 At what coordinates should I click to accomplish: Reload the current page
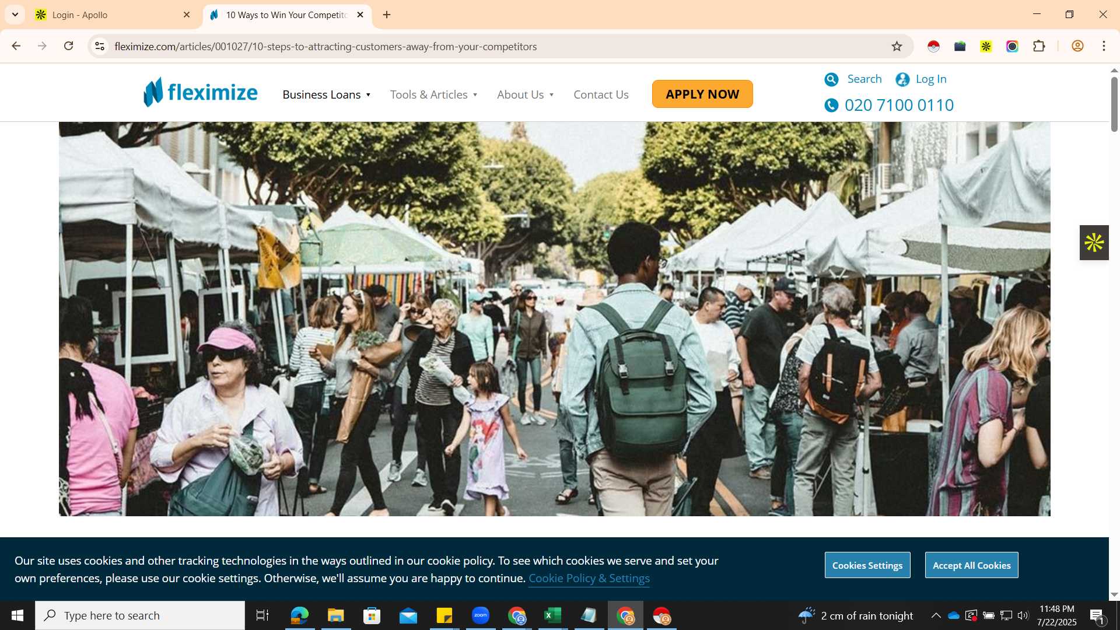pos(68,46)
